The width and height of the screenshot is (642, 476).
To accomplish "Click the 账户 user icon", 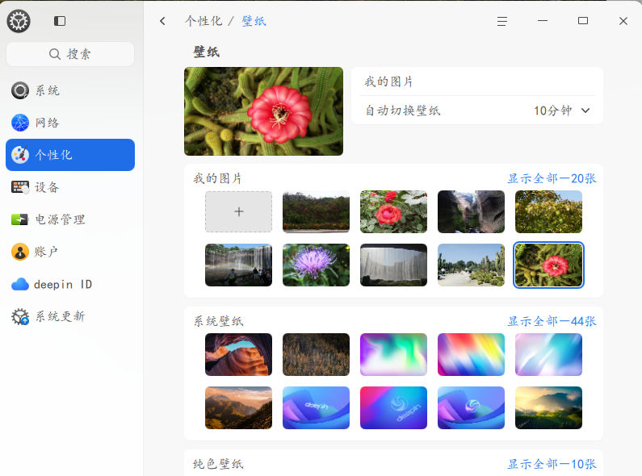I will point(20,252).
